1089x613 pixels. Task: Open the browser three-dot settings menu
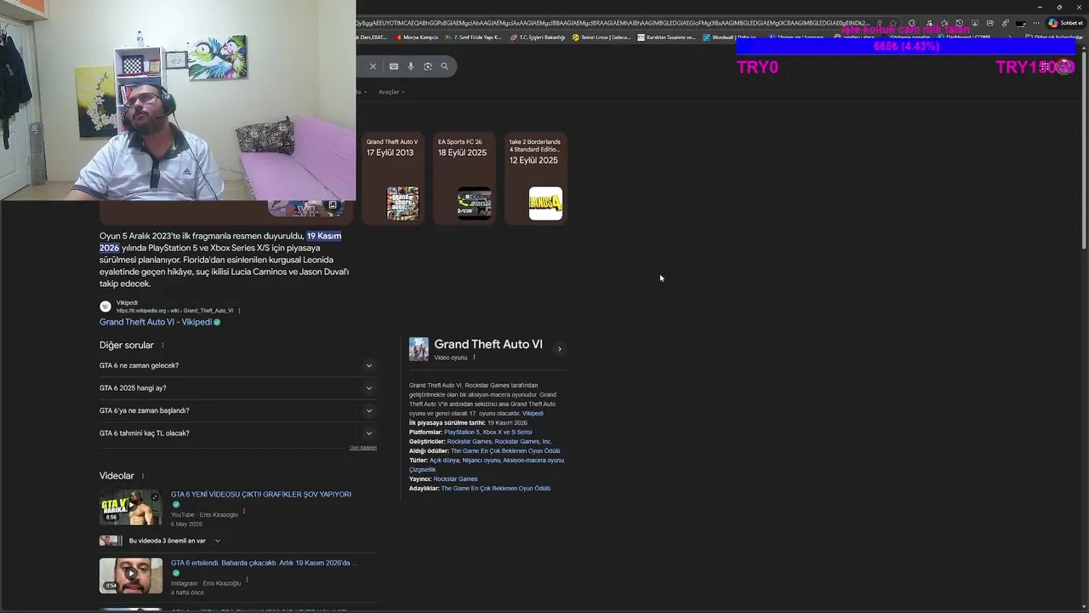tap(1035, 23)
